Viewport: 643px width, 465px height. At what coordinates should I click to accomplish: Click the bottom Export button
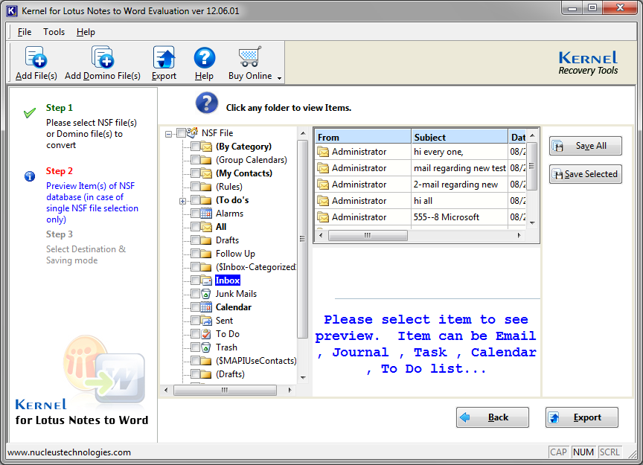point(581,417)
